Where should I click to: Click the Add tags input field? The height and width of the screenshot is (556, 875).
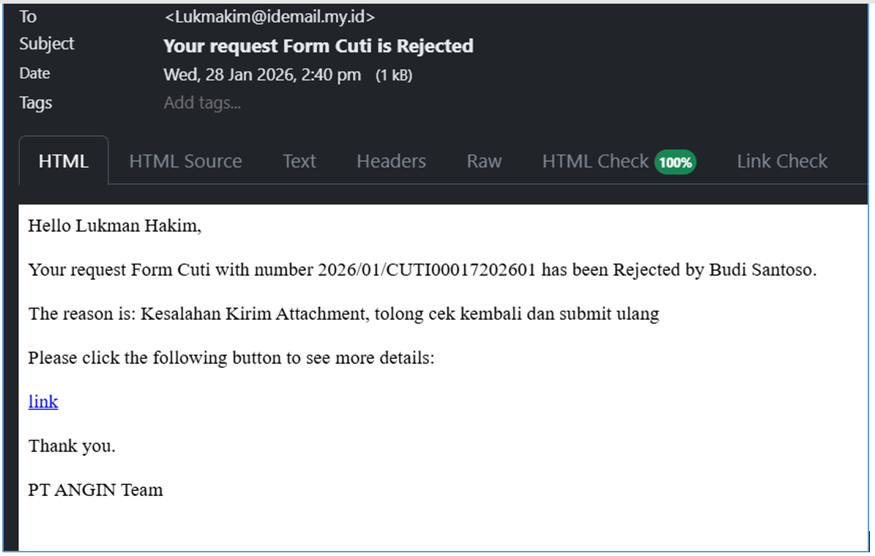coord(203,103)
